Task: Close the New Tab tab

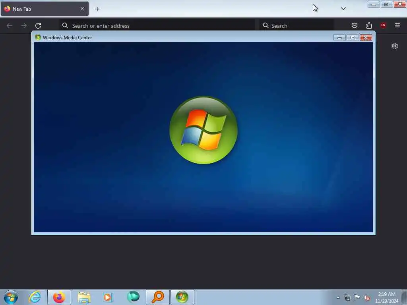Action: (82, 9)
